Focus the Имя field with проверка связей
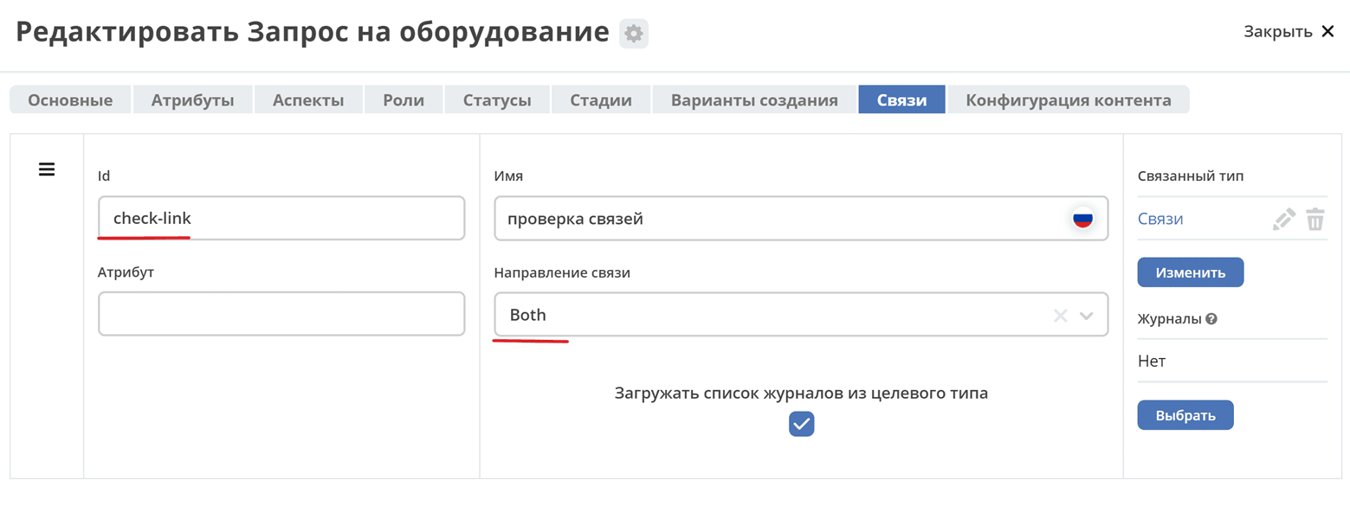Screen dimensions: 1350x512 coord(801,218)
